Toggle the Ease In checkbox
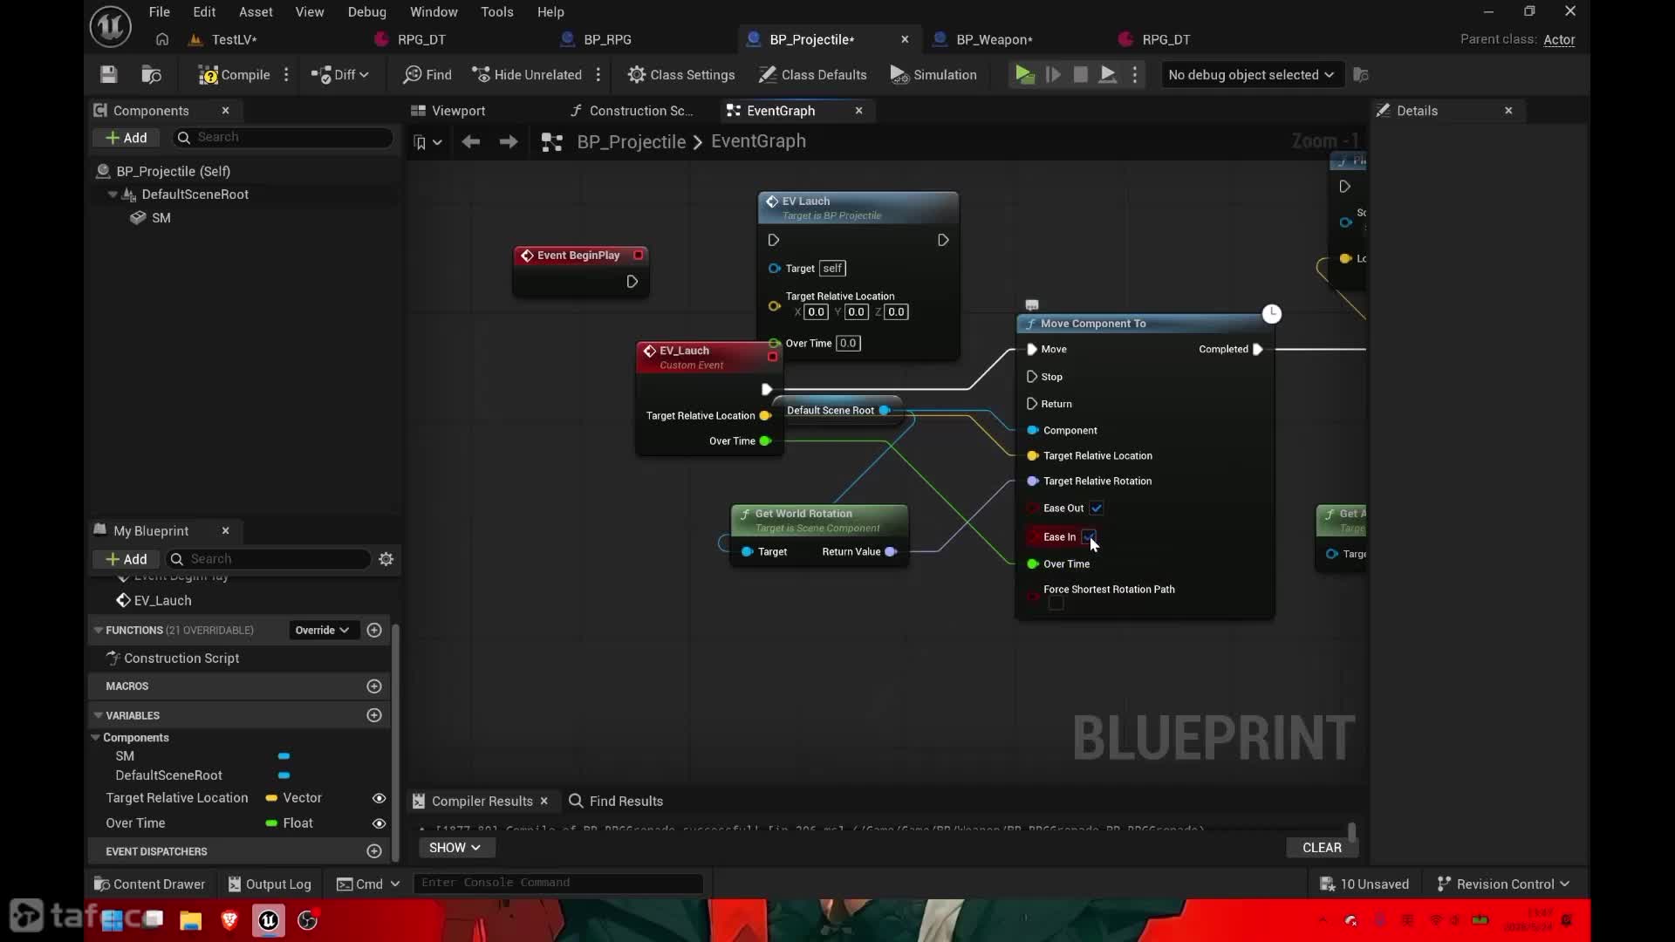This screenshot has width=1675, height=942. [x=1088, y=537]
